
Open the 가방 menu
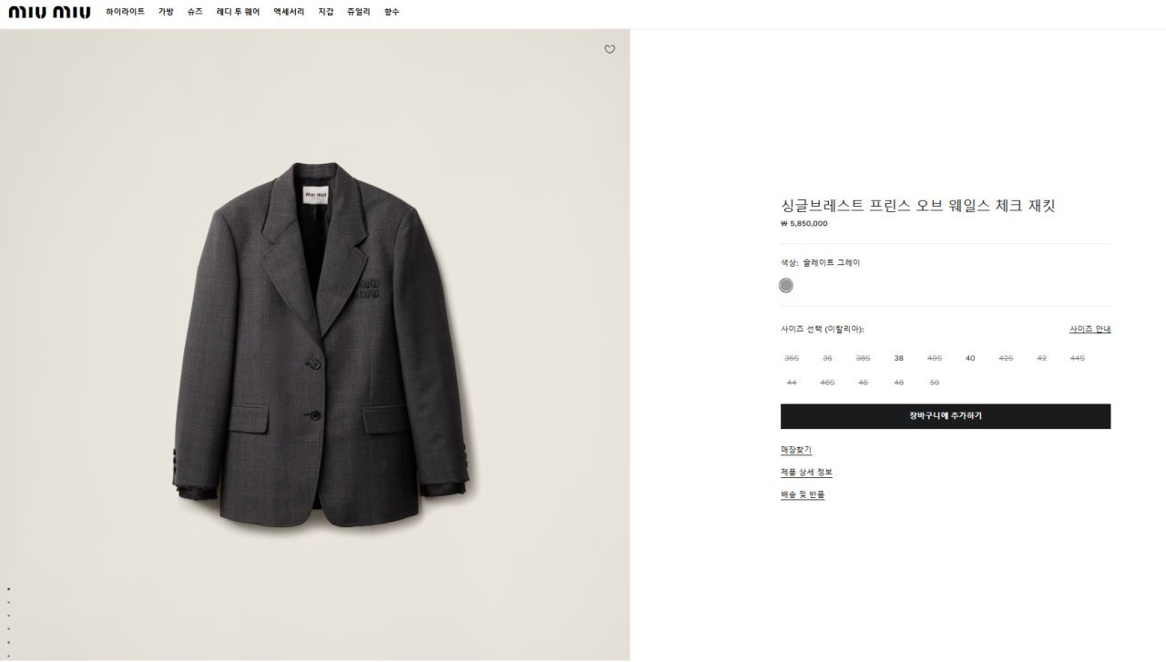166,12
